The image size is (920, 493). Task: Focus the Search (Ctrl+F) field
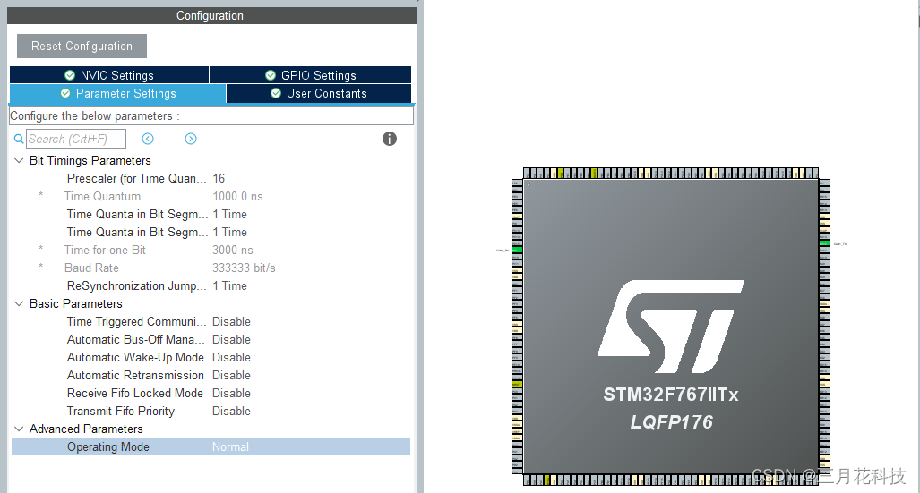pyautogui.click(x=75, y=139)
